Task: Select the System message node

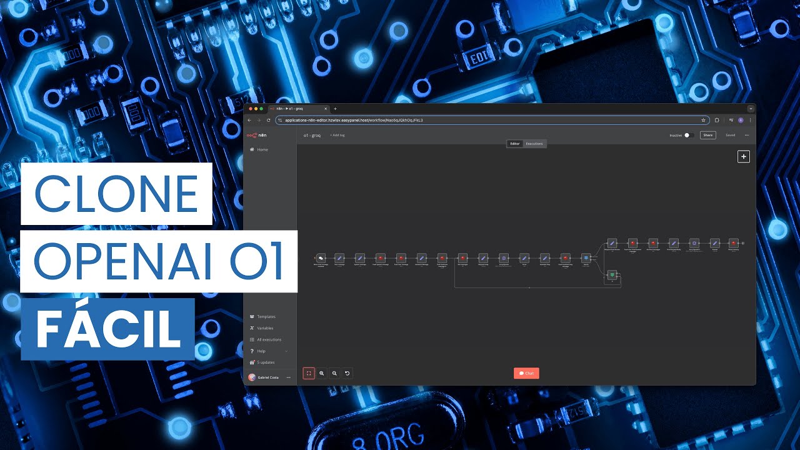Action: click(360, 257)
